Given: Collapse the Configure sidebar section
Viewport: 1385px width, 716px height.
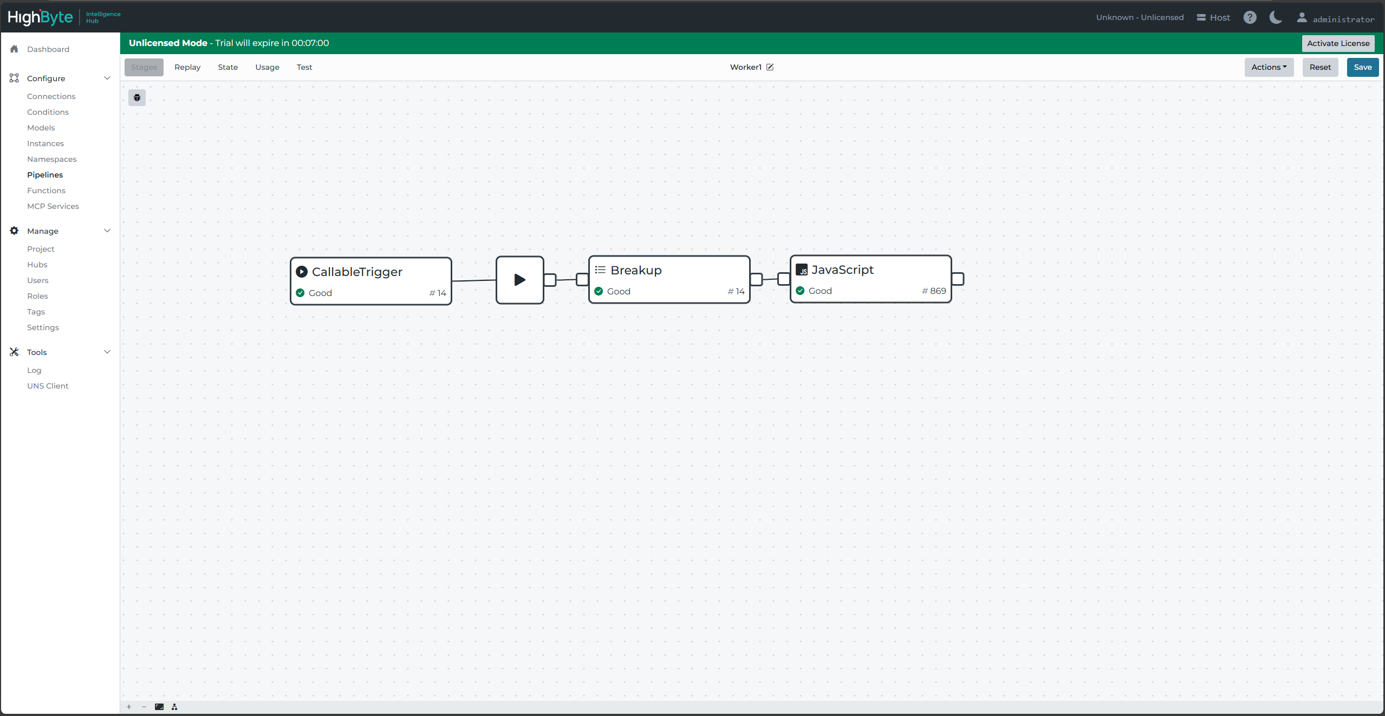Looking at the screenshot, I should coord(107,78).
